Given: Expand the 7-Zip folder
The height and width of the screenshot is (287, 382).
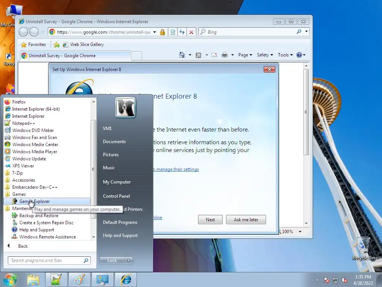Looking at the screenshot, I should point(17,173).
